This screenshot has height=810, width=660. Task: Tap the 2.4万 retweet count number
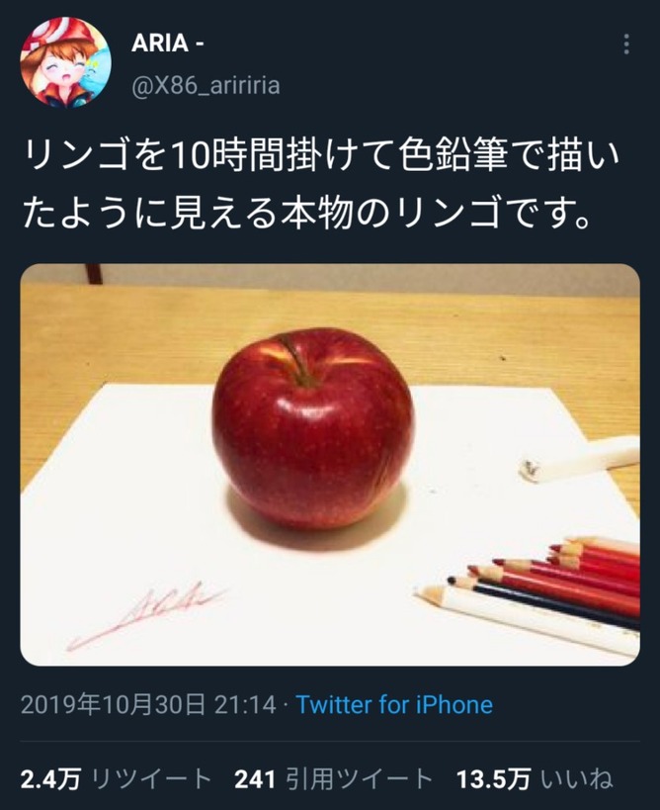[x=51, y=779]
